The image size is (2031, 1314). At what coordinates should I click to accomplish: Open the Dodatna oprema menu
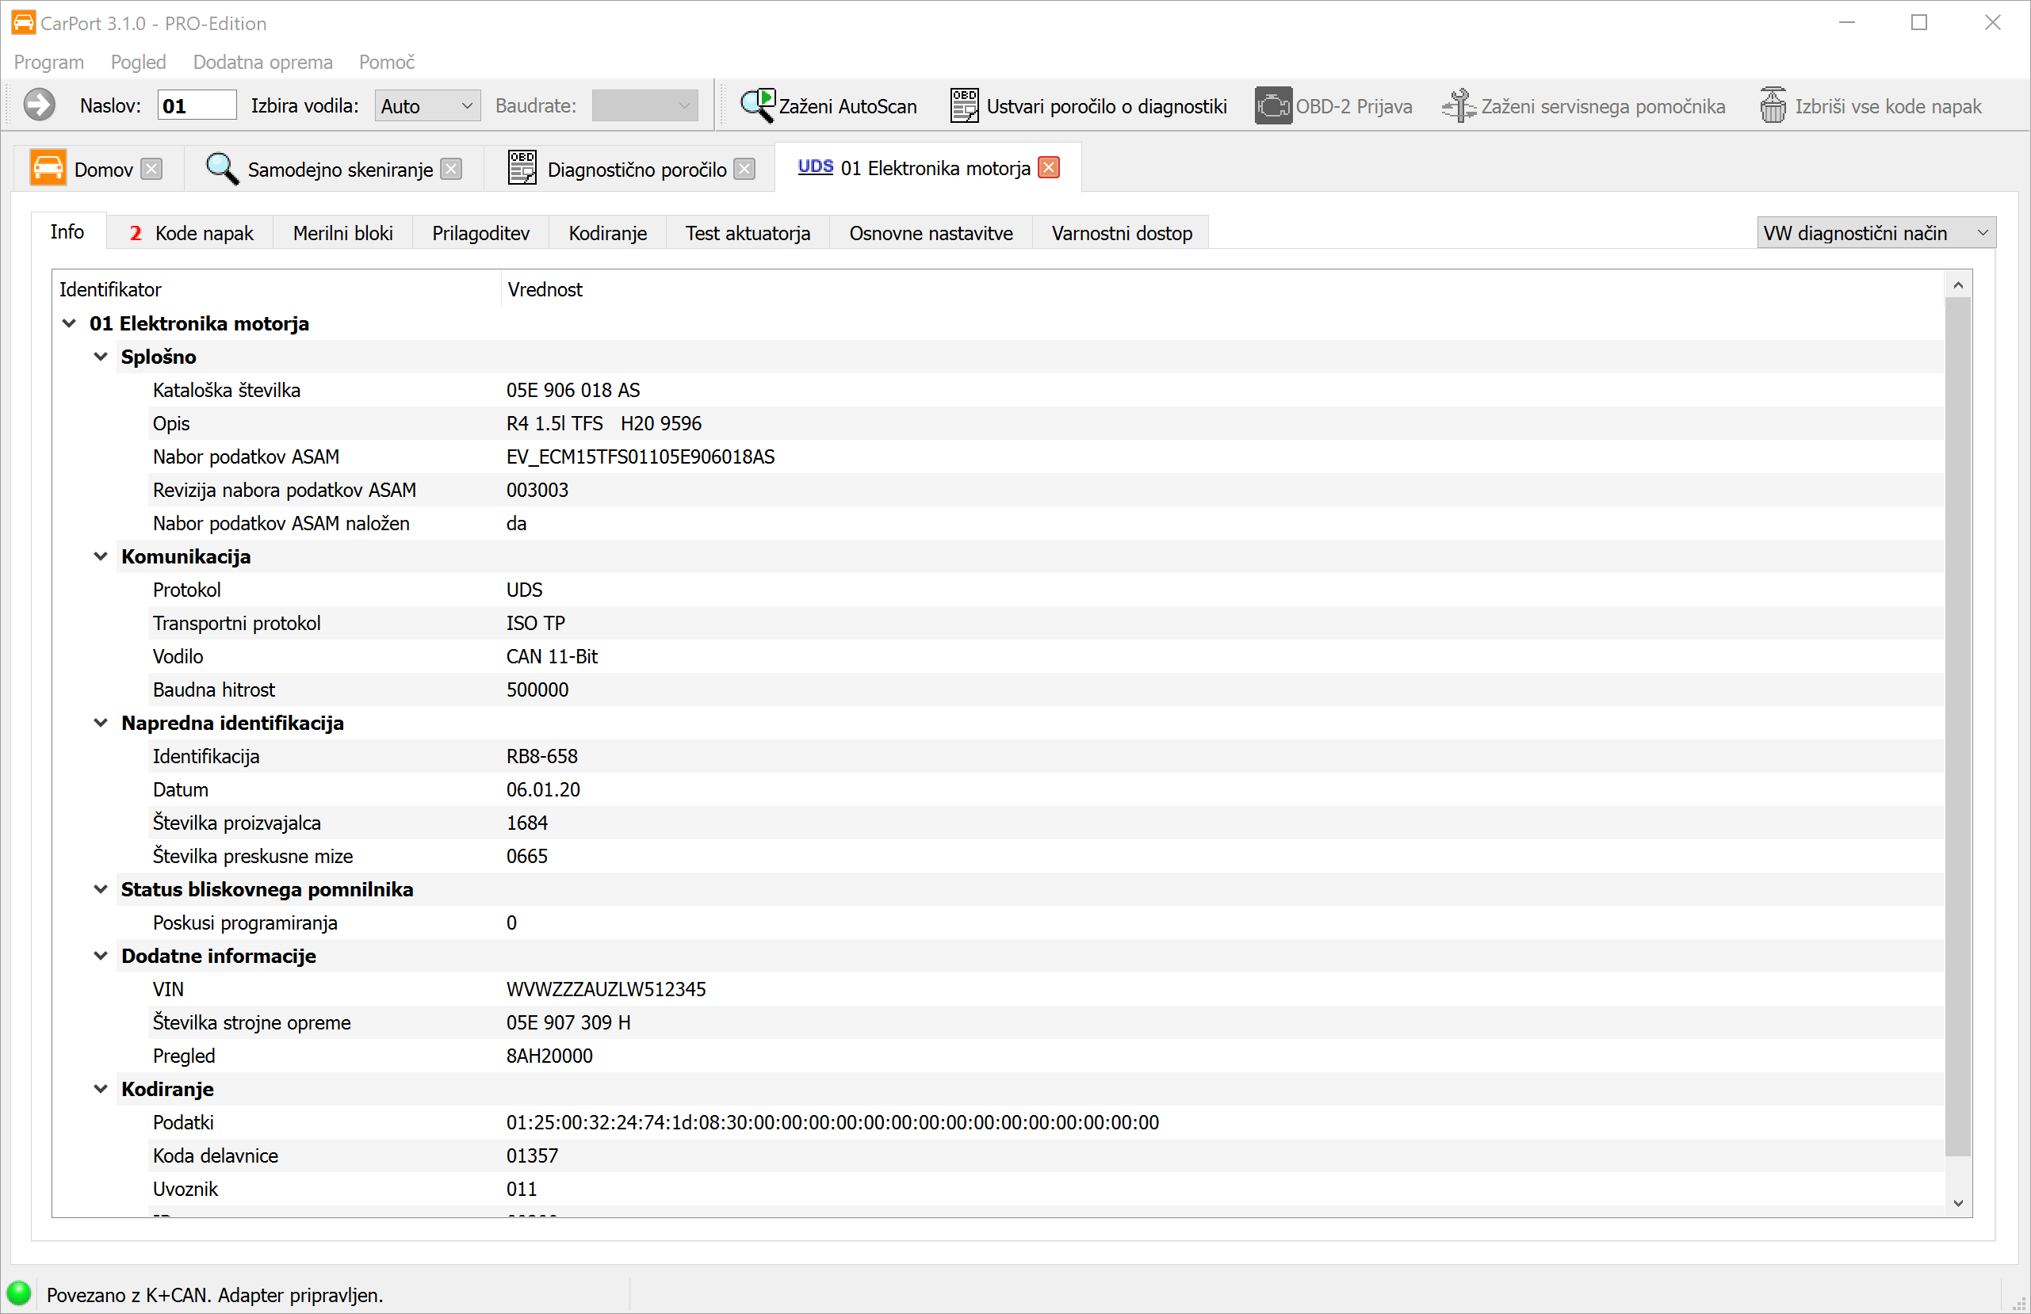pyautogui.click(x=262, y=63)
